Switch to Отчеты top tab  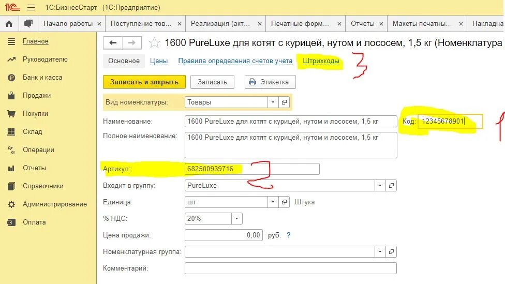[362, 23]
